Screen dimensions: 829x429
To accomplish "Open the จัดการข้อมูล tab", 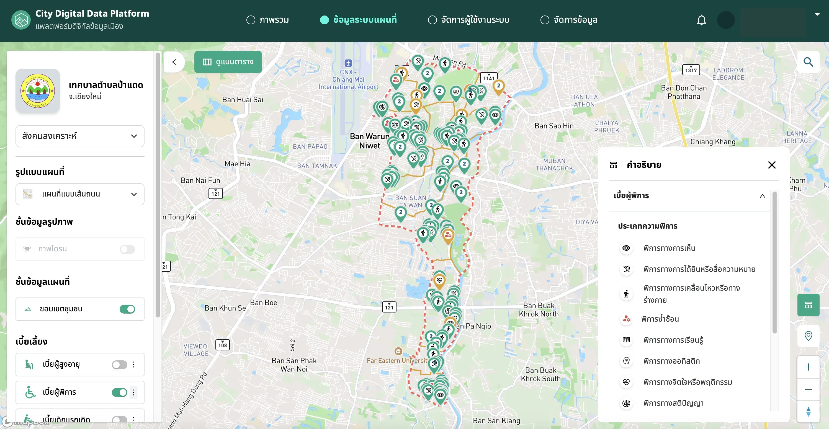I will [569, 20].
